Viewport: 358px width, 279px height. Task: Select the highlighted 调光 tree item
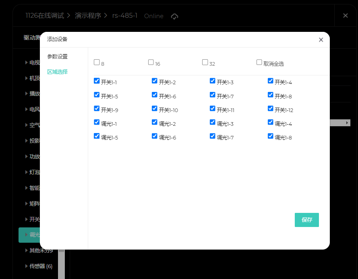pyautogui.click(x=34, y=235)
